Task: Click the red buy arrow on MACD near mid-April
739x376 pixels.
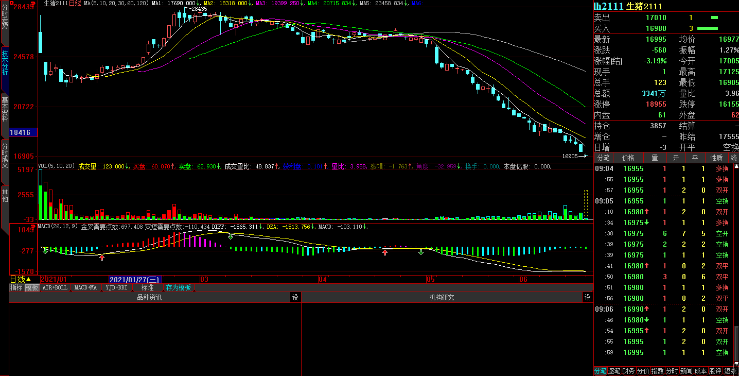Action: point(385,252)
